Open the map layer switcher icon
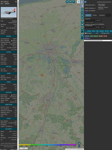Screen dimensions: 112x150 coord(78,2)
